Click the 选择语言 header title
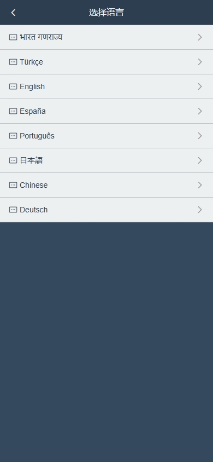Viewport: 213px width, 462px height. (x=106, y=13)
